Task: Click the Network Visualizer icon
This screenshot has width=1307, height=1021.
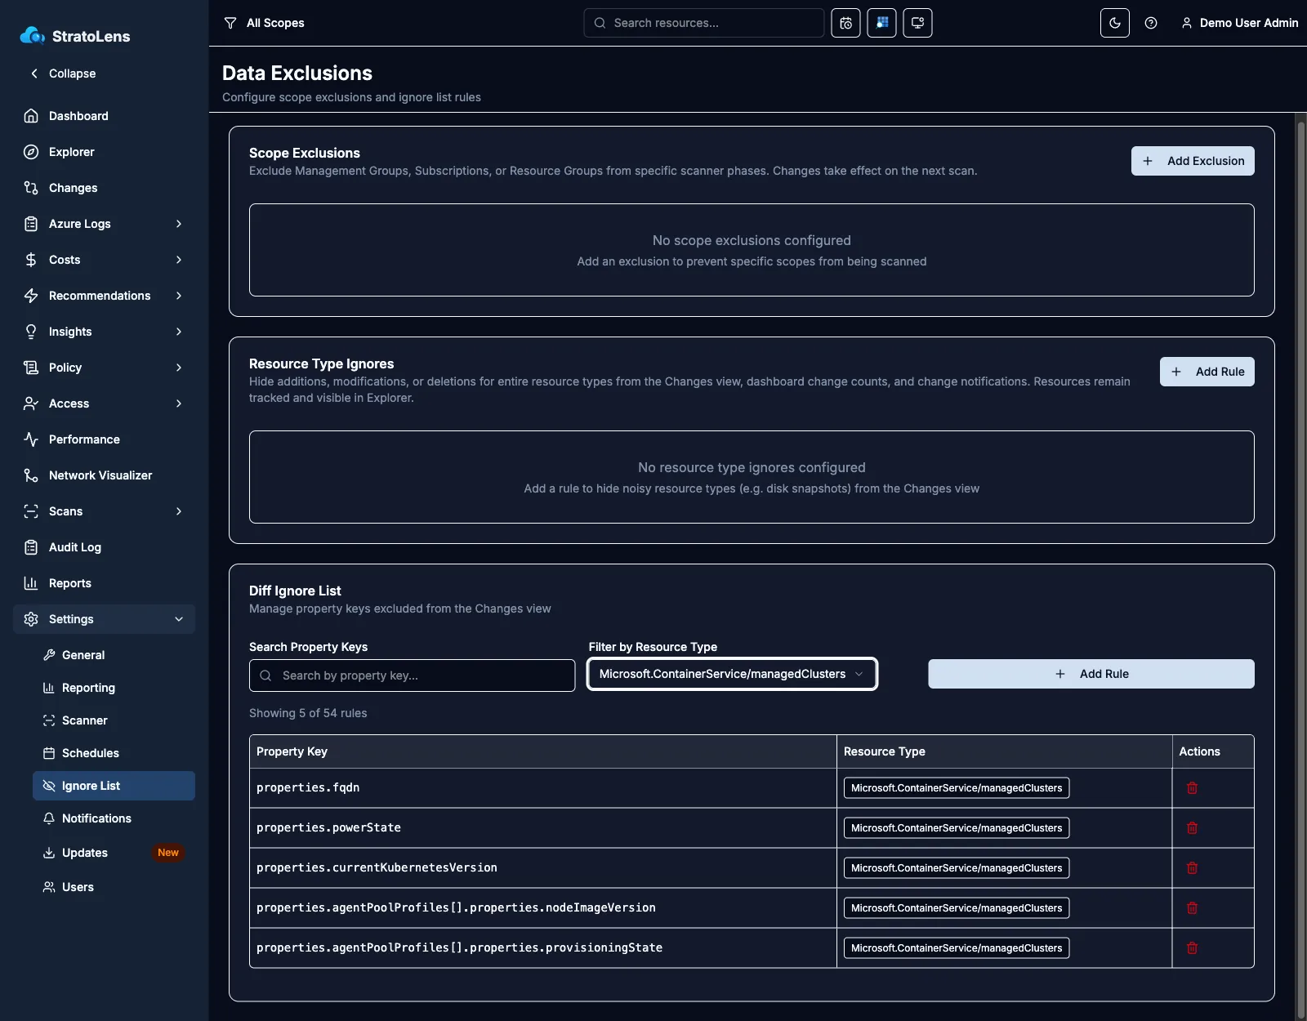Action: [x=31, y=475]
